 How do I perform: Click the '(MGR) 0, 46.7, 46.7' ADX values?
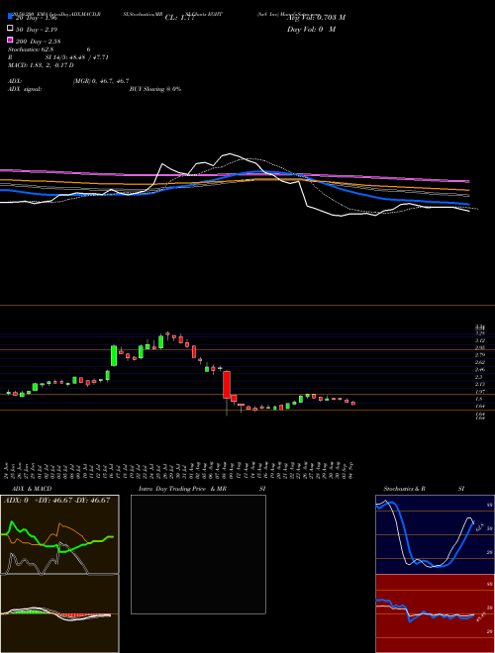coord(101,81)
